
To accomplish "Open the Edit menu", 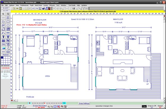I will pyautogui.click(x=6, y=5).
